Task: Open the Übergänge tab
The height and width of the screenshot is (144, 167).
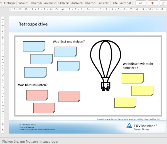Action: (36, 3)
